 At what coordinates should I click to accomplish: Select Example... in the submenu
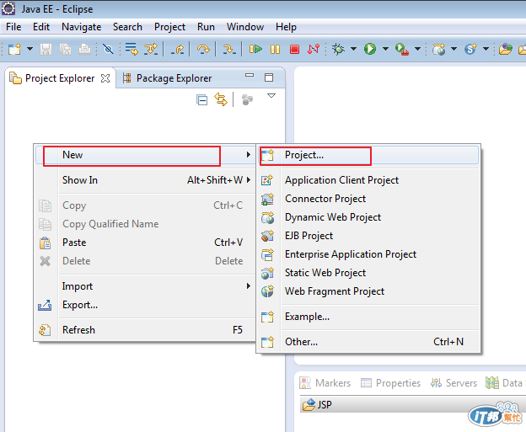pos(368,317)
